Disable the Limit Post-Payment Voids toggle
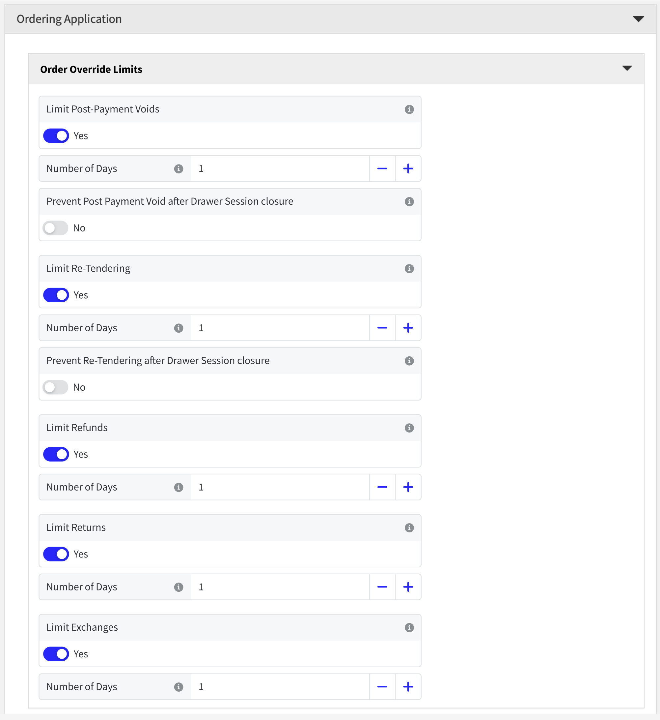Image resolution: width=660 pixels, height=720 pixels. click(x=56, y=136)
